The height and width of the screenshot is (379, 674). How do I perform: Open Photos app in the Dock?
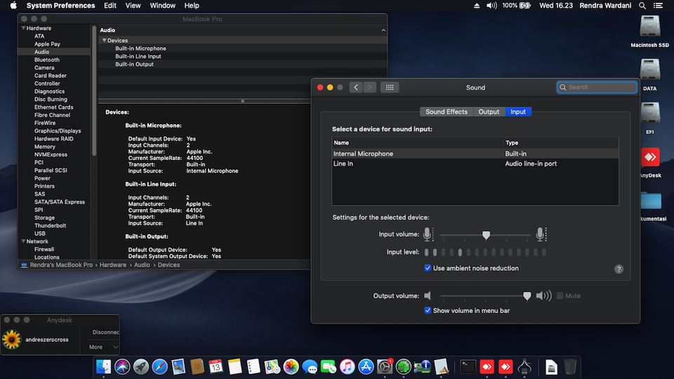tap(291, 366)
